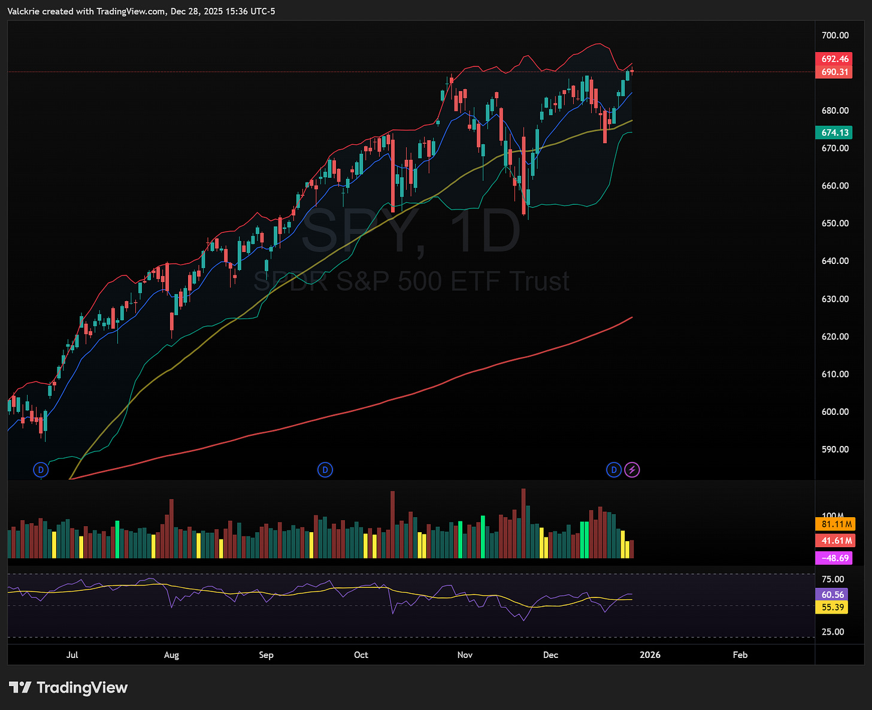Viewport: 872px width, 710px height.
Task: Select the green 674.13 price label
Action: (834, 132)
